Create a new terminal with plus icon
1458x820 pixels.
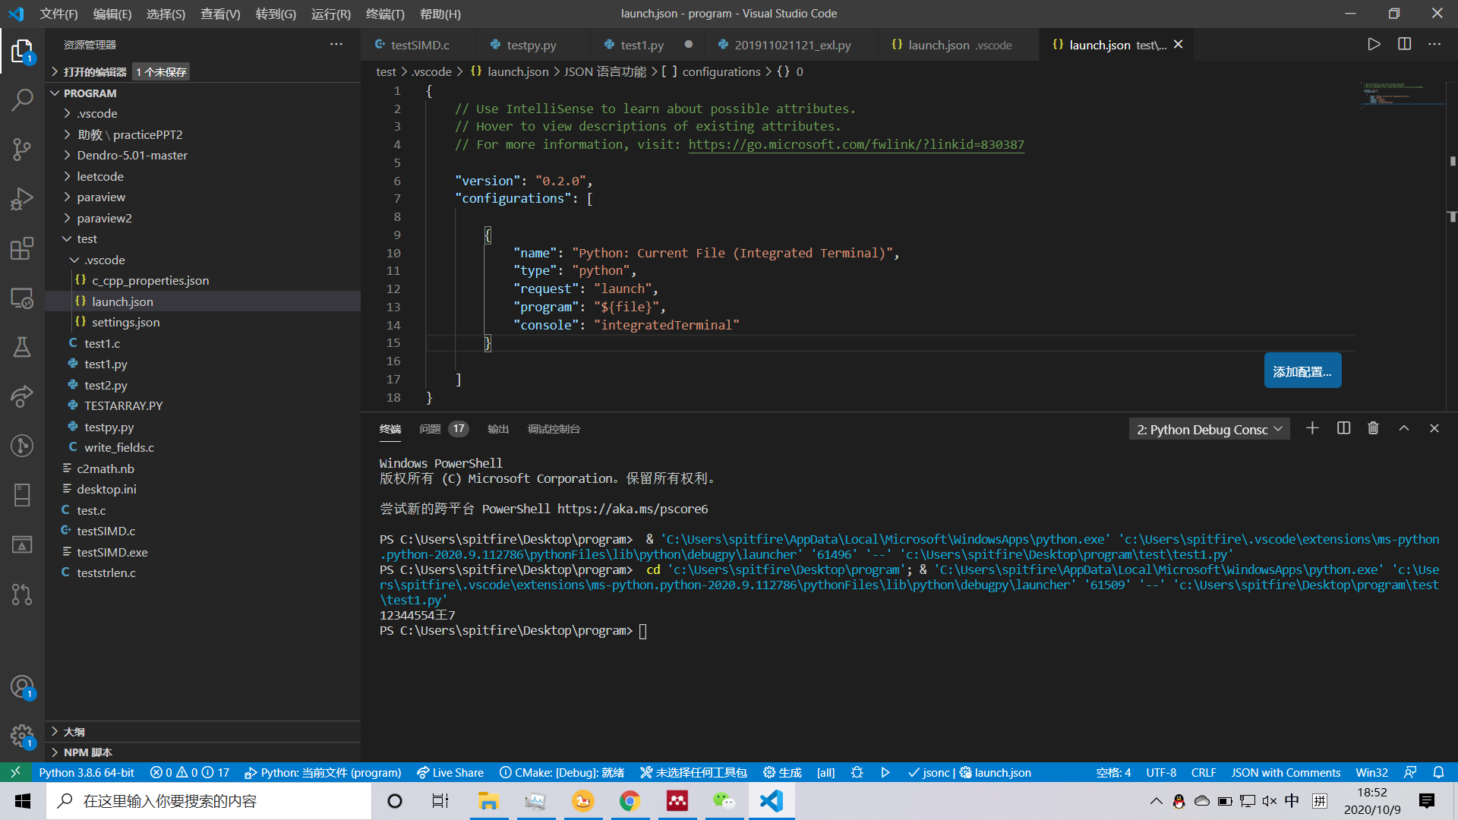point(1312,428)
